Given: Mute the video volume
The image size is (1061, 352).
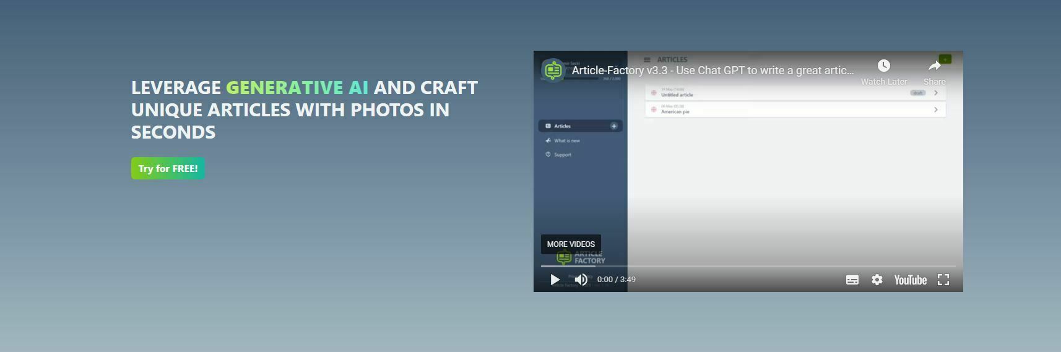Looking at the screenshot, I should click(x=581, y=280).
